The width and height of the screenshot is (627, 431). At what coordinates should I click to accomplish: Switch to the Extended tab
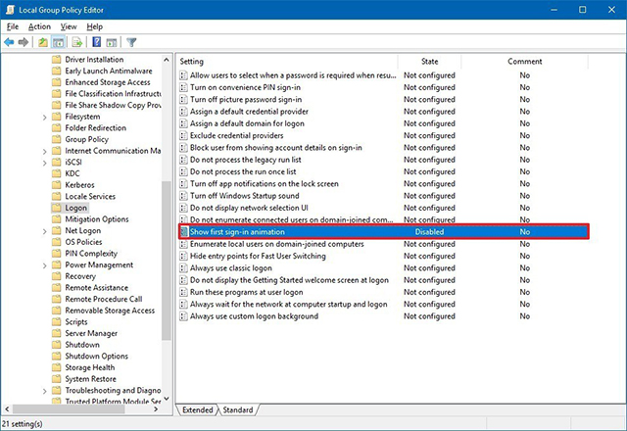198,409
